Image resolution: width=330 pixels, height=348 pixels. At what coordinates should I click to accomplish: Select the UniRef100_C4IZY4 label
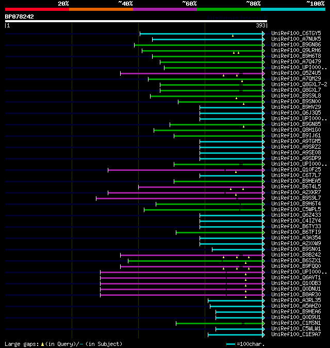[296, 220]
